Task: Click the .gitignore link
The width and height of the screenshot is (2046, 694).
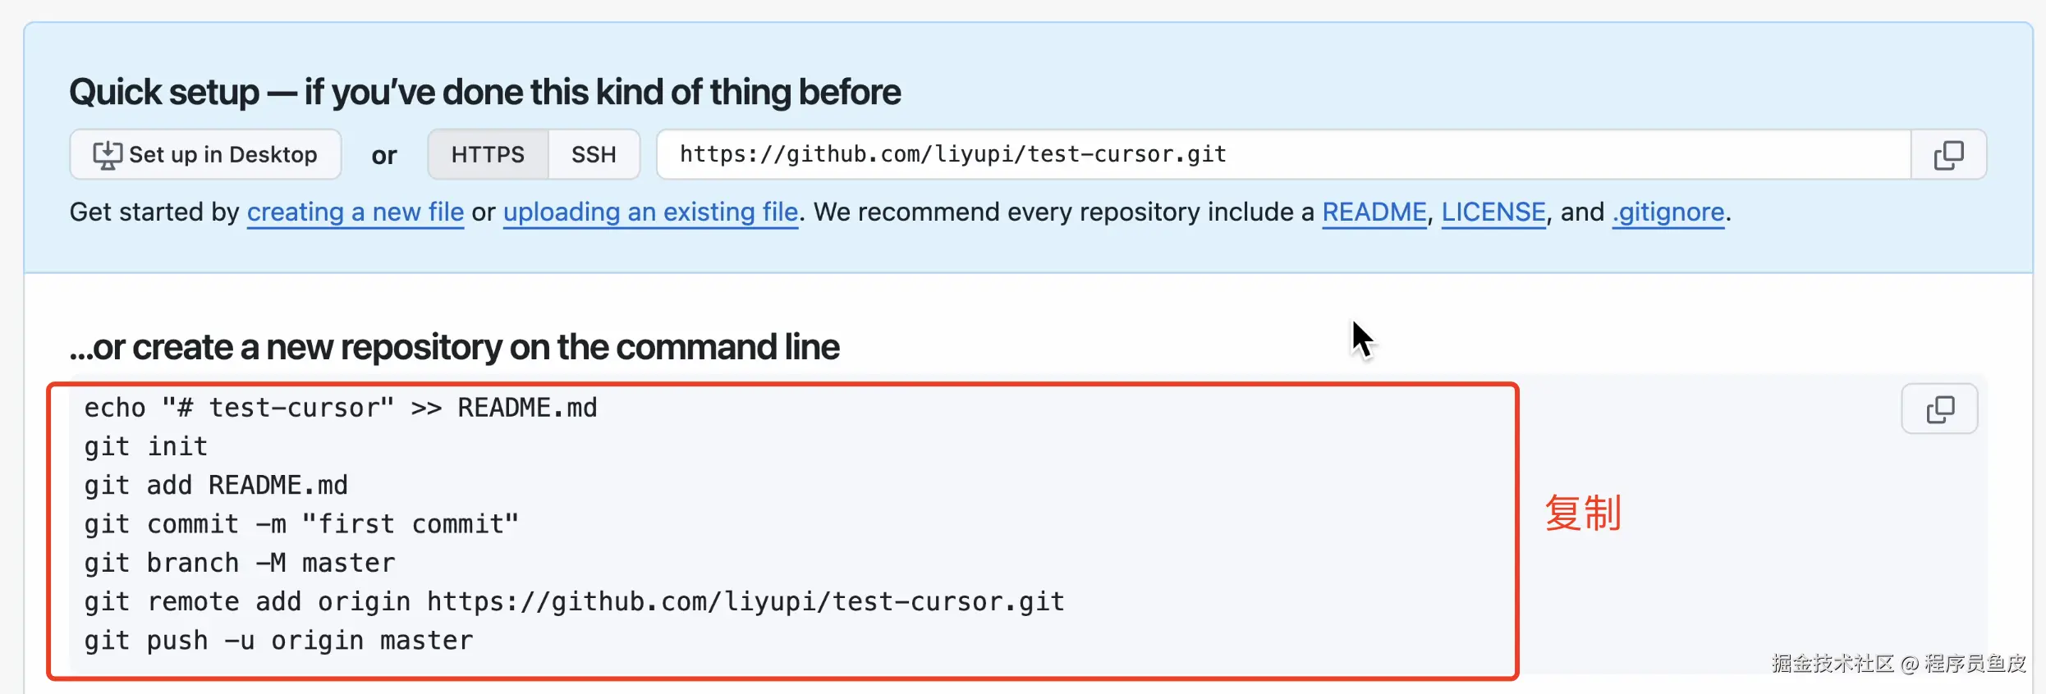Action: (x=1668, y=212)
